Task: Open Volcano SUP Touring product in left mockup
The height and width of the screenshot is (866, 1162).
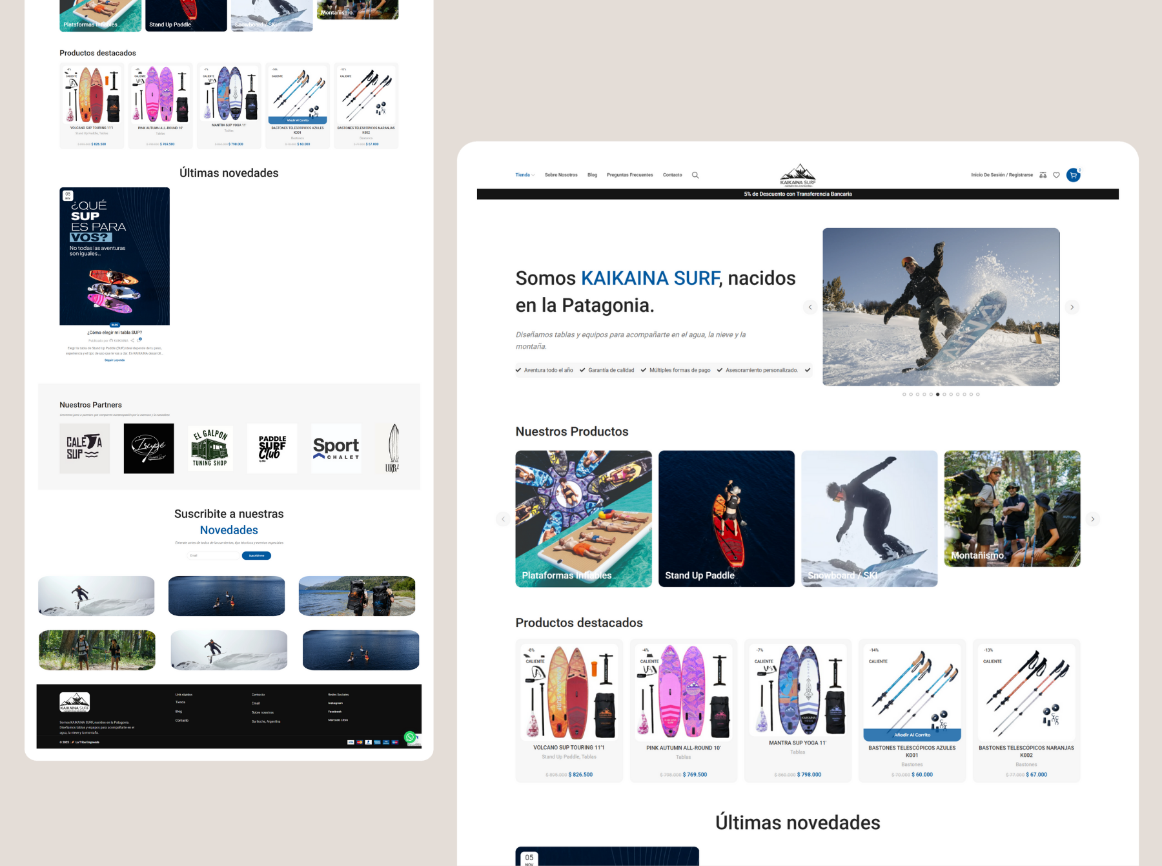Action: [92, 106]
